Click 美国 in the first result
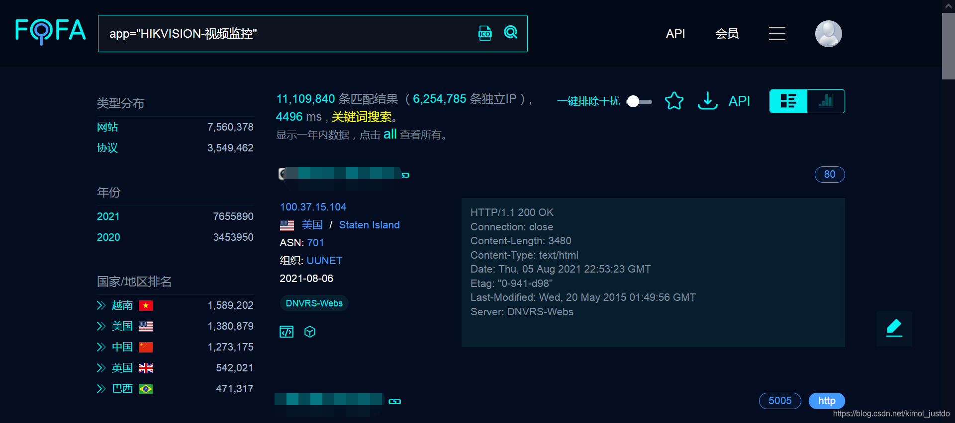The height and width of the screenshot is (423, 955). (312, 225)
